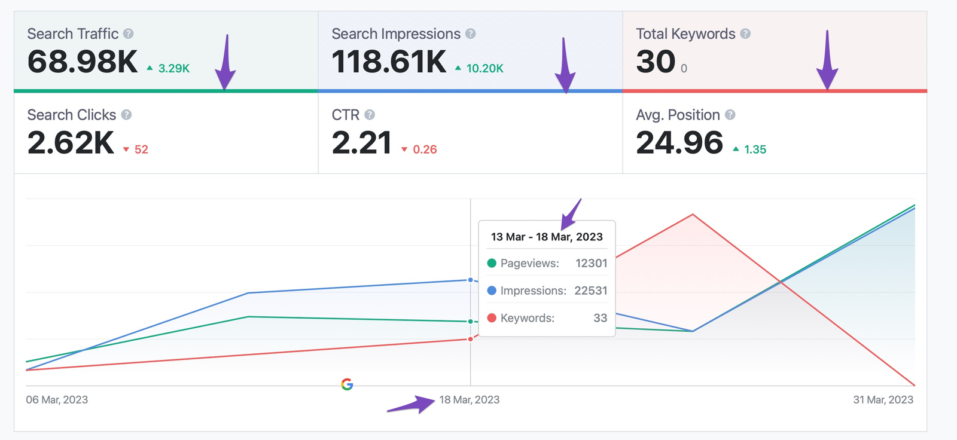Click the green Pageviews legend dot in tooltip
Image resolution: width=957 pixels, height=440 pixels.
tap(492, 263)
